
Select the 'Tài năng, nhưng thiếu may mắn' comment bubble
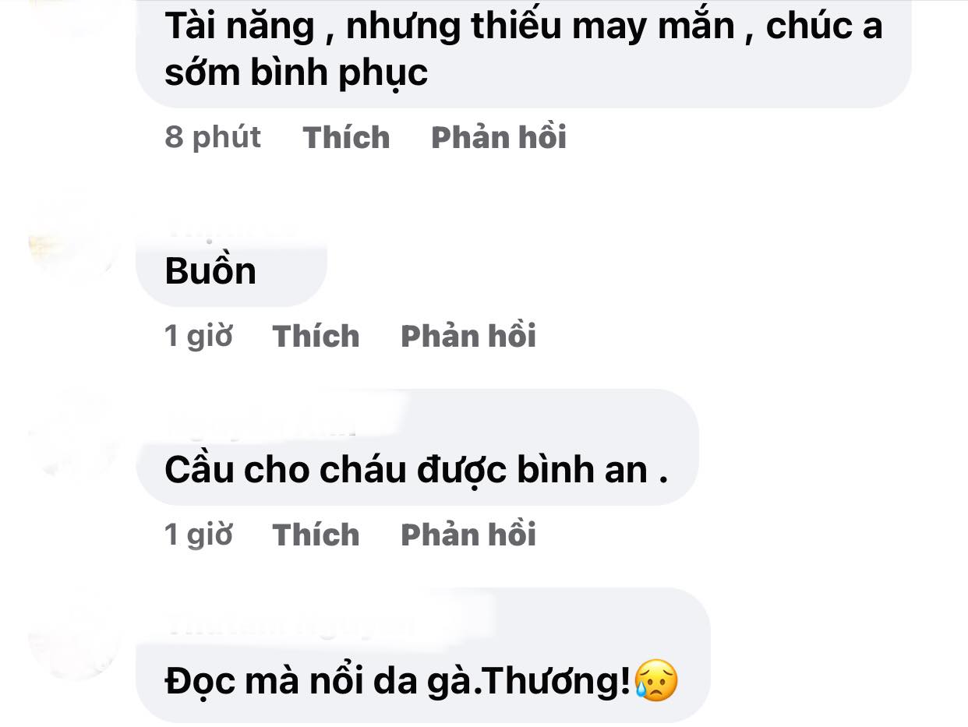click(x=523, y=51)
